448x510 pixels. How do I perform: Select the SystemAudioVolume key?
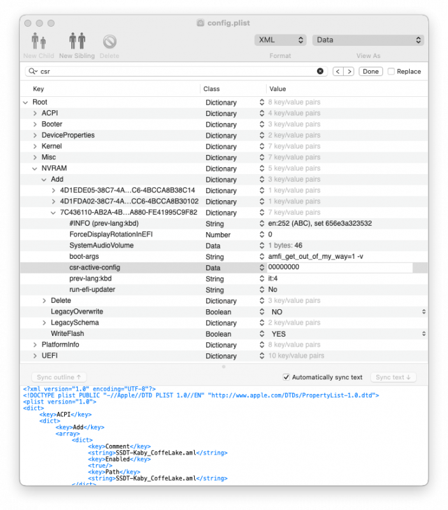tap(101, 245)
